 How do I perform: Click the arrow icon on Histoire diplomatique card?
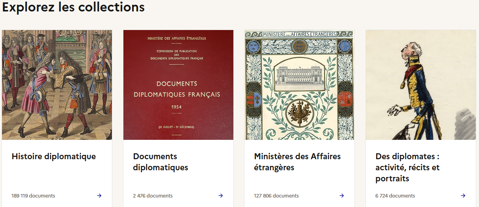pyautogui.click(x=99, y=196)
